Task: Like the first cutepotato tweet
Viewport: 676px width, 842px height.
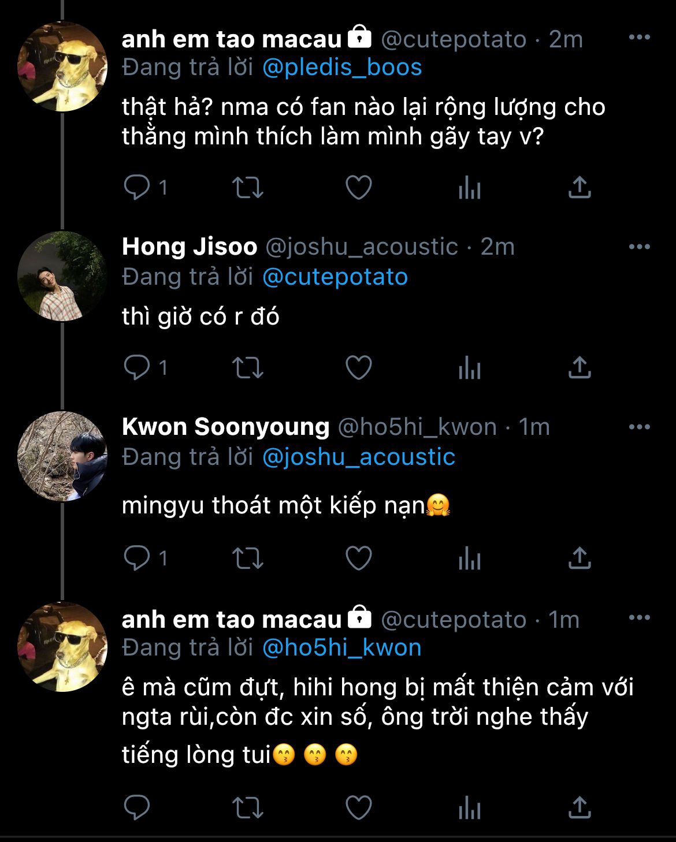Action: click(358, 187)
